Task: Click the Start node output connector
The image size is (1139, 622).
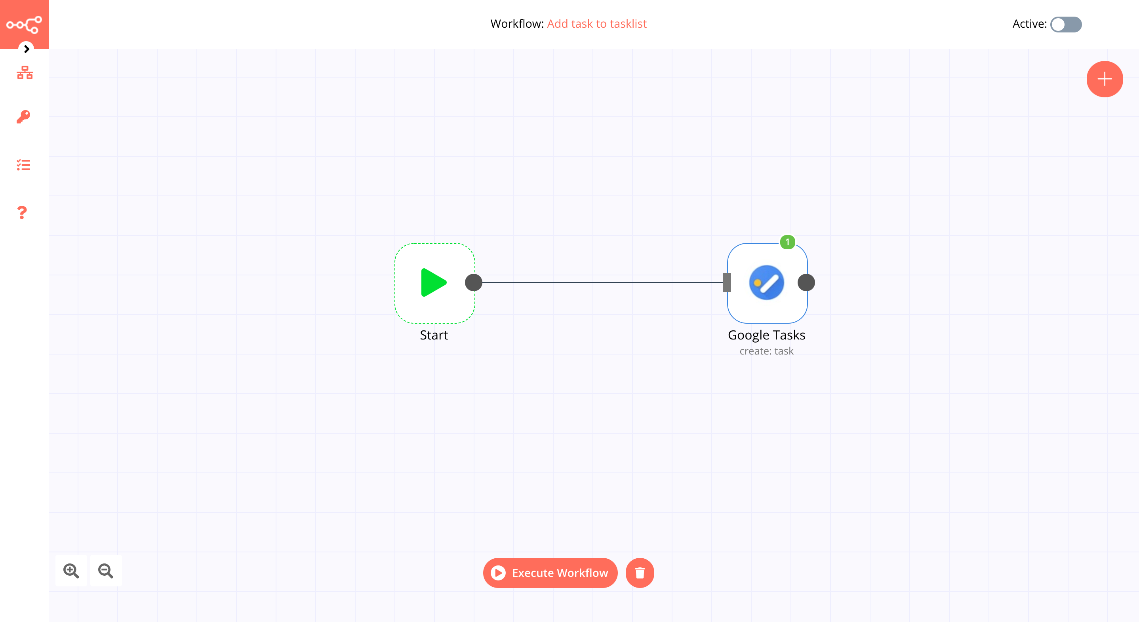Action: coord(473,282)
